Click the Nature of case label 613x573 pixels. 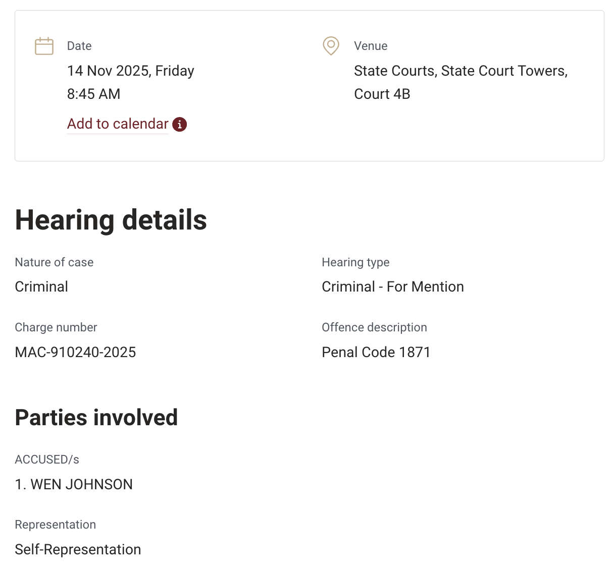pyautogui.click(x=54, y=262)
